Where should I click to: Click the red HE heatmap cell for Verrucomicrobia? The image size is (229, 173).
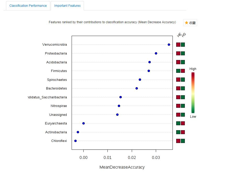tap(178, 45)
